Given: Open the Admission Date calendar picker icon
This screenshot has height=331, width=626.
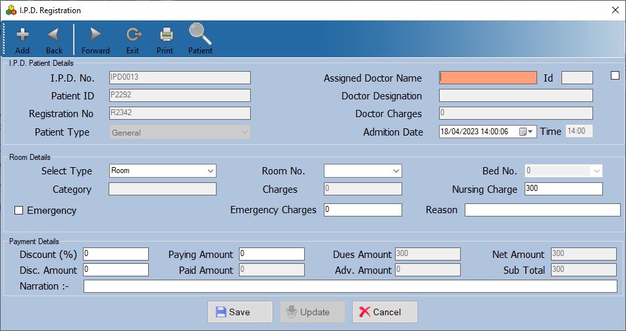Looking at the screenshot, I should 527,132.
